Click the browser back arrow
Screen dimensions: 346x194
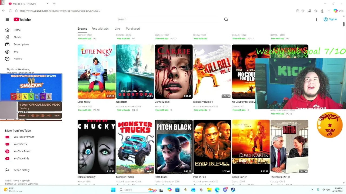click(x=3, y=11)
